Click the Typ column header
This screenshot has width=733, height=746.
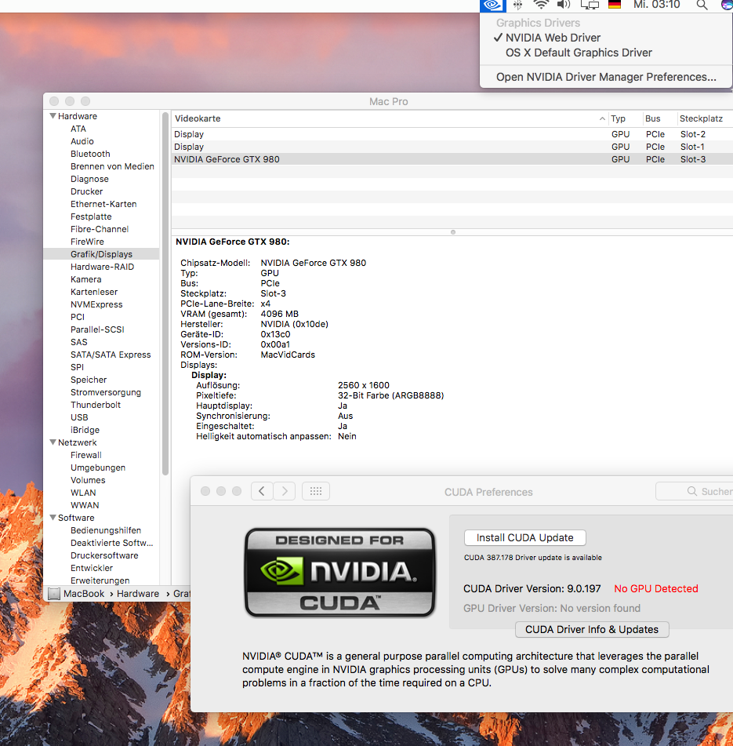(618, 118)
